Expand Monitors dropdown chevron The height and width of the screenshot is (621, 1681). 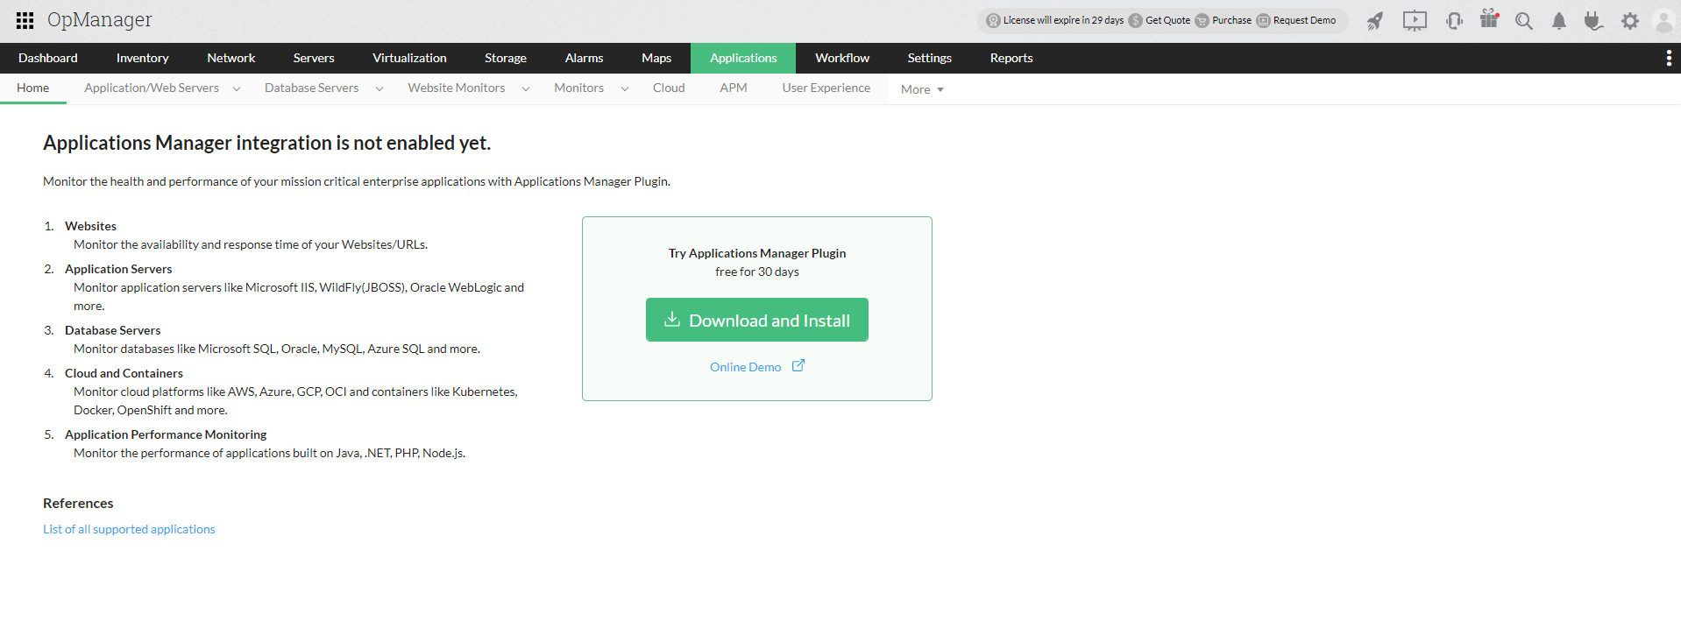point(624,88)
